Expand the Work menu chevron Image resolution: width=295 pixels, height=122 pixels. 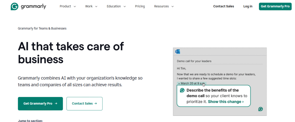(96, 6)
